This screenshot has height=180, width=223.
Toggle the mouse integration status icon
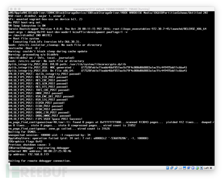coord(197,168)
